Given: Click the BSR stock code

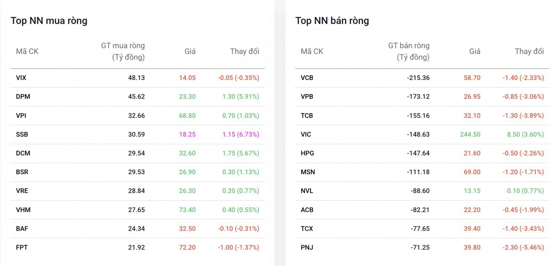Looking at the screenshot, I should tap(22, 172).
